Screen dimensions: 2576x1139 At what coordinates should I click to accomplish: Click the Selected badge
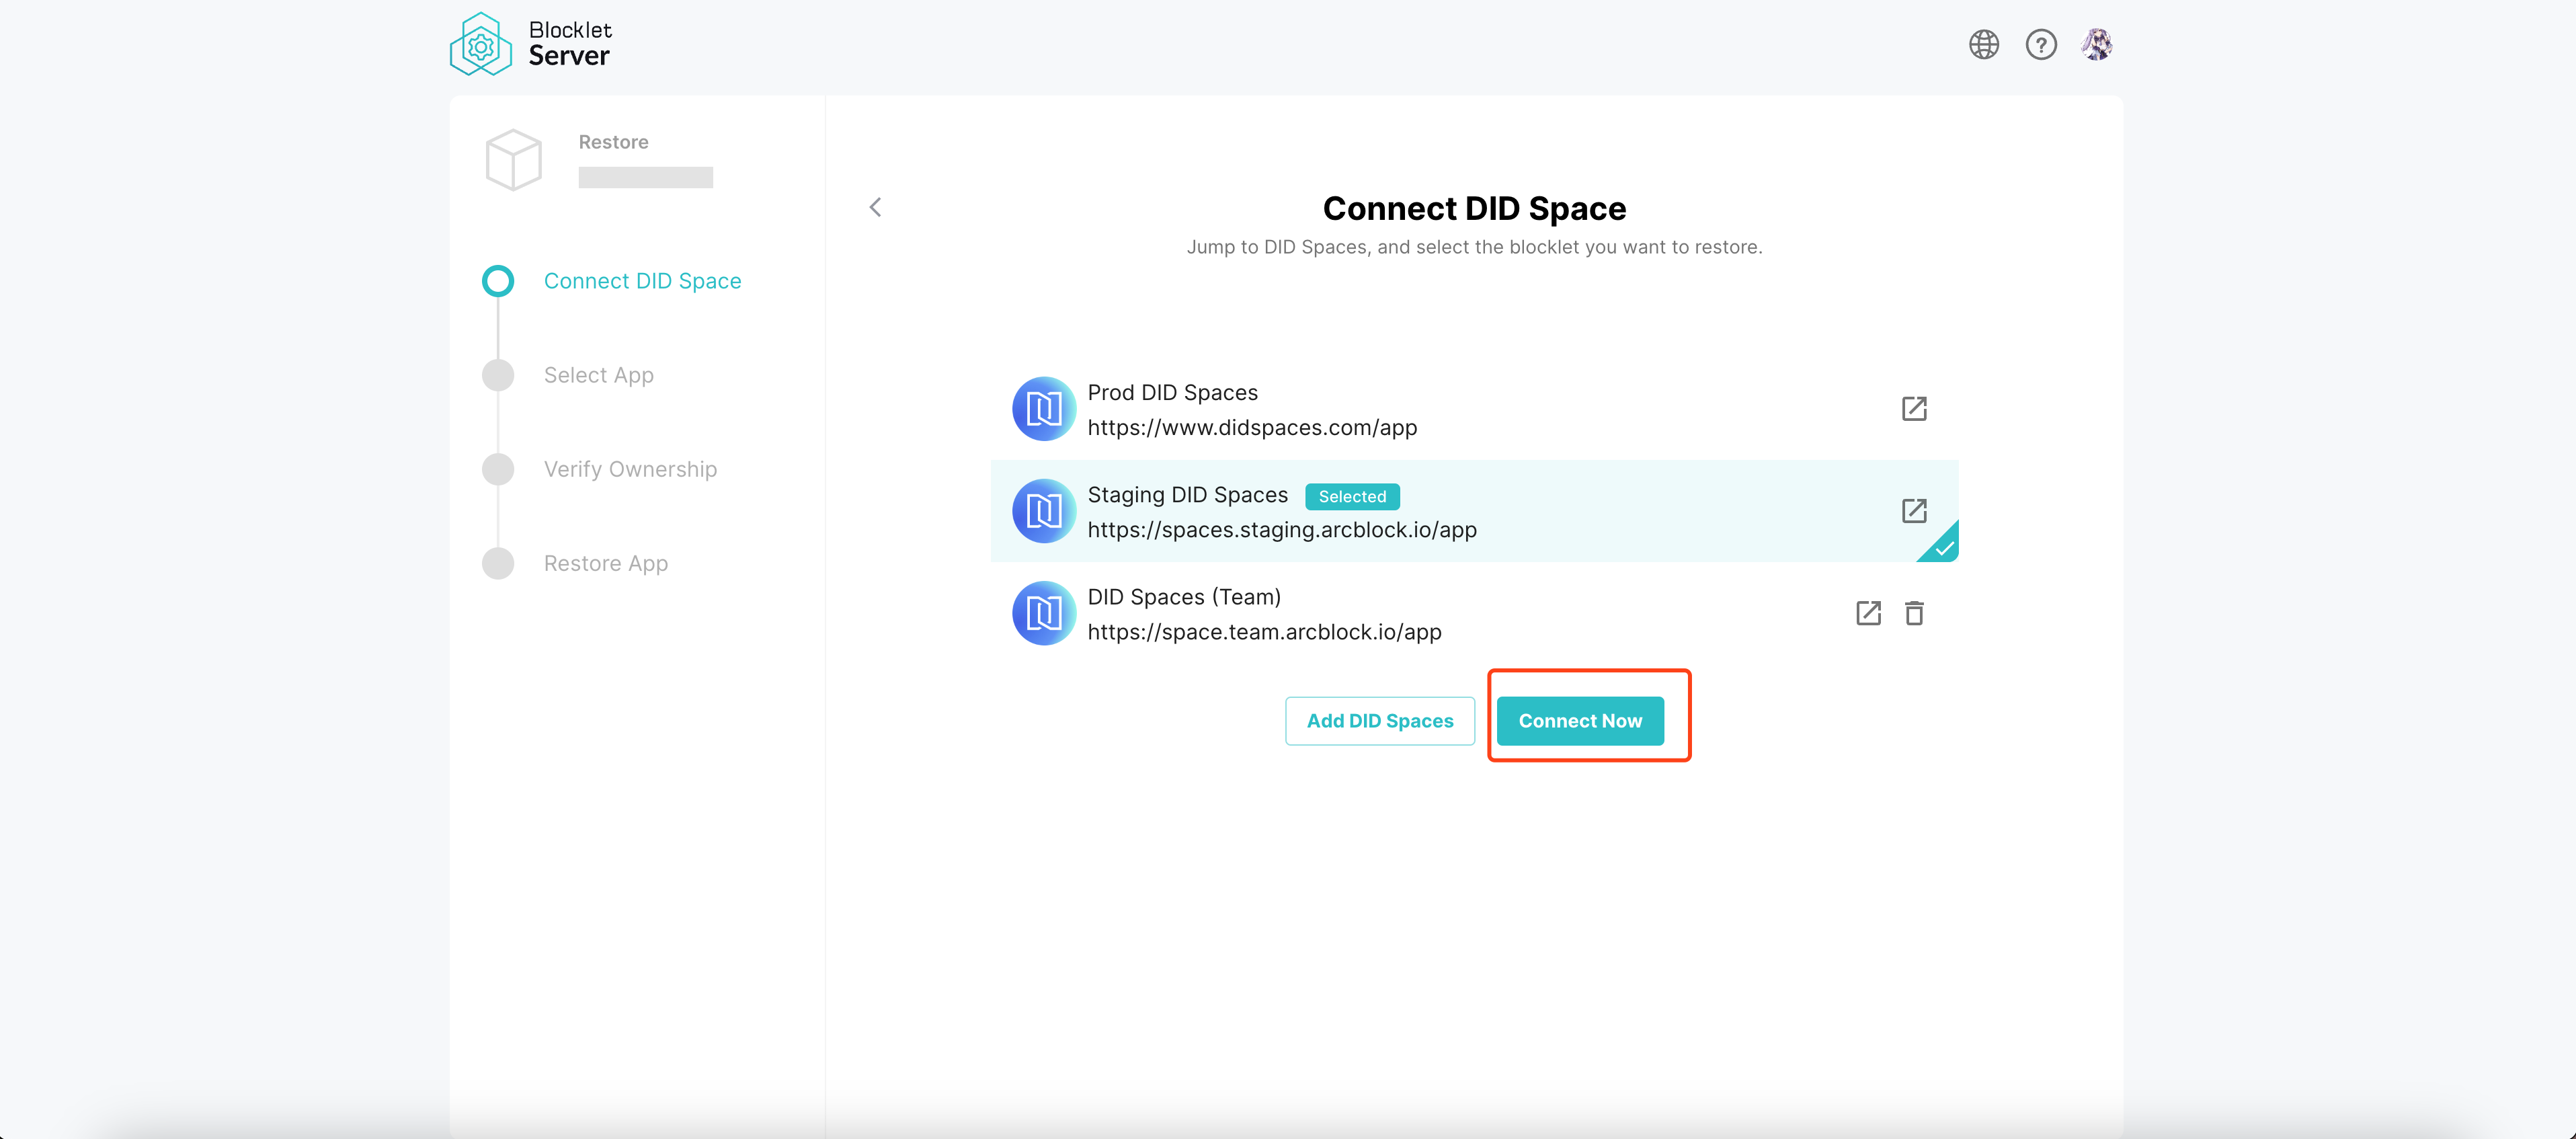[1352, 496]
